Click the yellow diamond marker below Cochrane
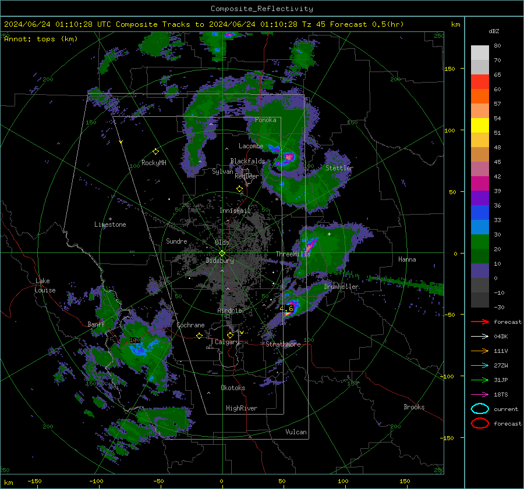The height and width of the screenshot is (489, 524). (200, 335)
